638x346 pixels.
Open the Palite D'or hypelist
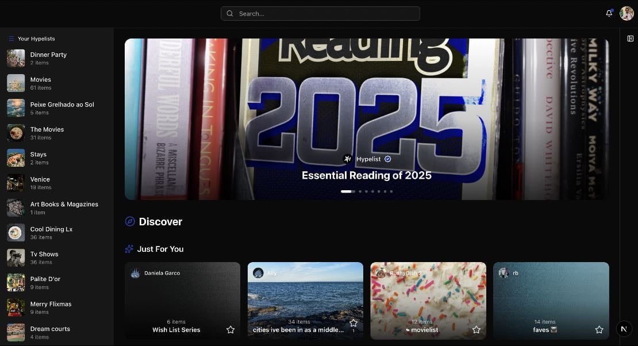(57, 283)
